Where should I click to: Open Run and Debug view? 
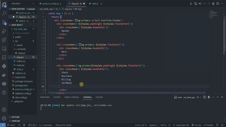coord(4,31)
